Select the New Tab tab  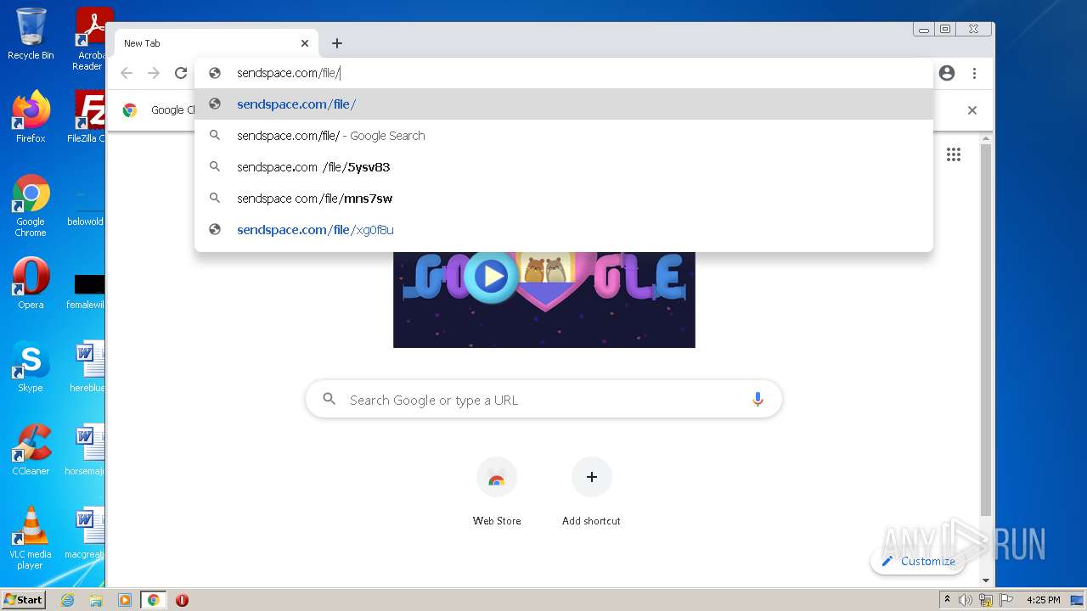(216, 43)
